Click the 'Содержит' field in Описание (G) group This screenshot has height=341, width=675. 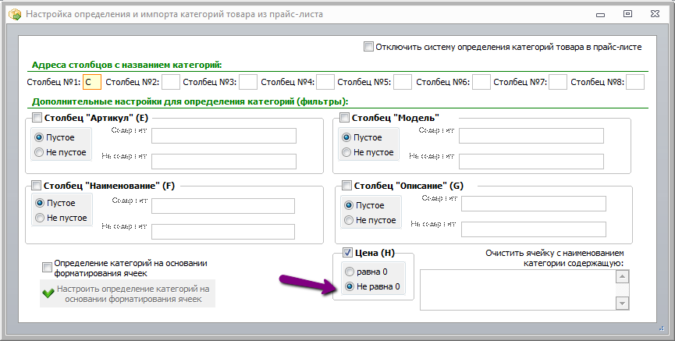[x=534, y=204]
